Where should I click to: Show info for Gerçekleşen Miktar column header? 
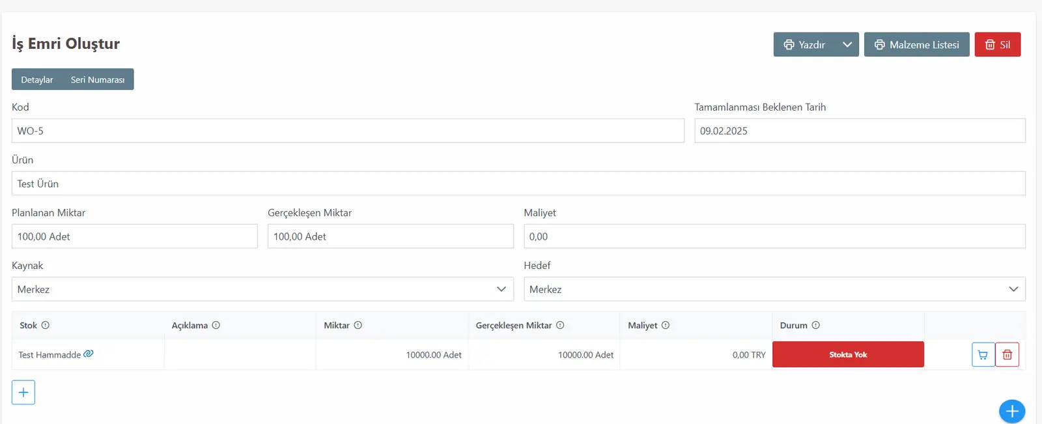pos(560,325)
